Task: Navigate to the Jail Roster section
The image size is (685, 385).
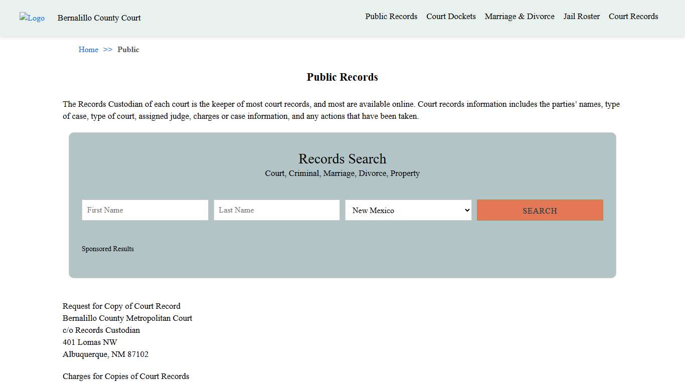Action: pyautogui.click(x=581, y=16)
